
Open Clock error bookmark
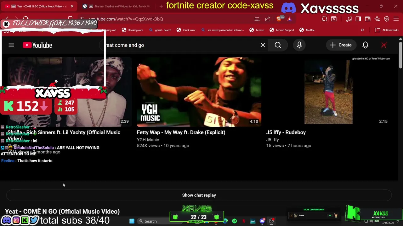[186, 30]
